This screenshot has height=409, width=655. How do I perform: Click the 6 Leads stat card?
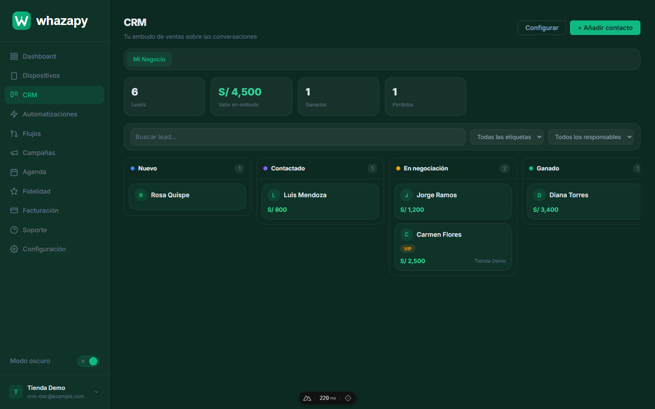click(x=164, y=96)
